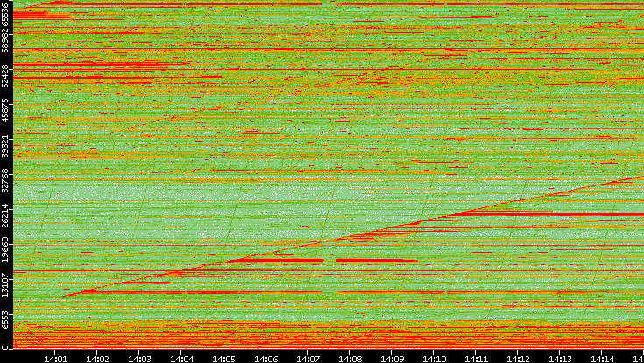Pick the 14:06 time axis label
The height and width of the screenshot is (363, 644).
265,359
